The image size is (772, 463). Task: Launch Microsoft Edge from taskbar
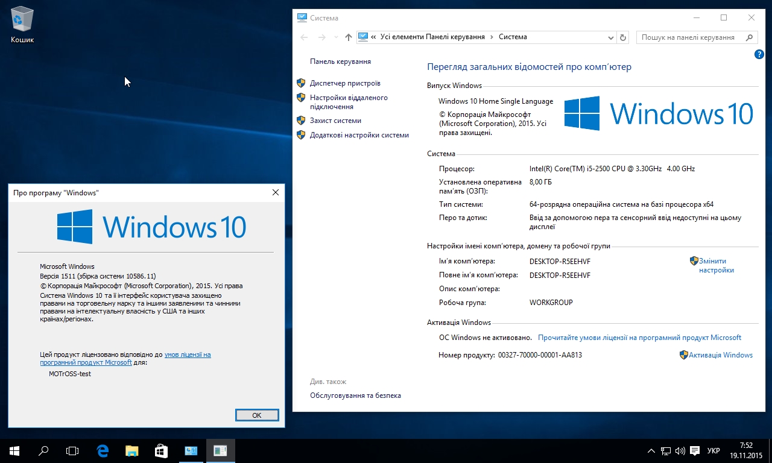coord(103,450)
